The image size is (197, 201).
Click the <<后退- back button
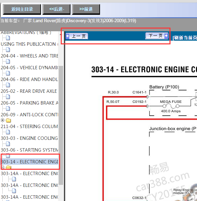tap(56, 9)
